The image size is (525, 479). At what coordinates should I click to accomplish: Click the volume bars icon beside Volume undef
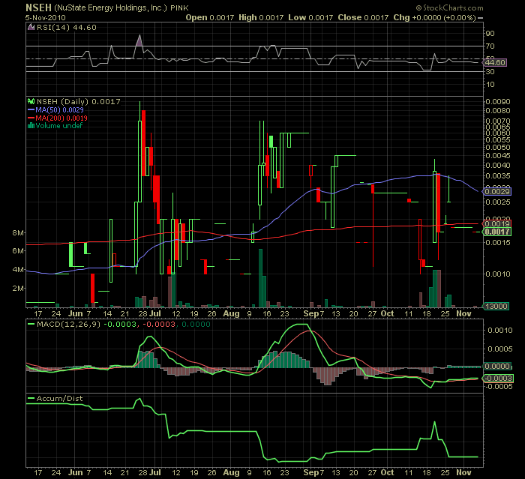[x=31, y=126]
